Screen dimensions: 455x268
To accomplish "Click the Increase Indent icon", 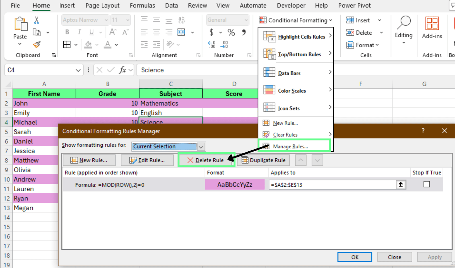I will click(x=157, y=45).
